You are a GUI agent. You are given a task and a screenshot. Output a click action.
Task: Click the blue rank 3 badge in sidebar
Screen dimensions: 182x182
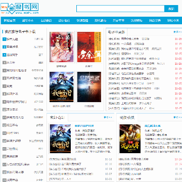(x=4, y=55)
